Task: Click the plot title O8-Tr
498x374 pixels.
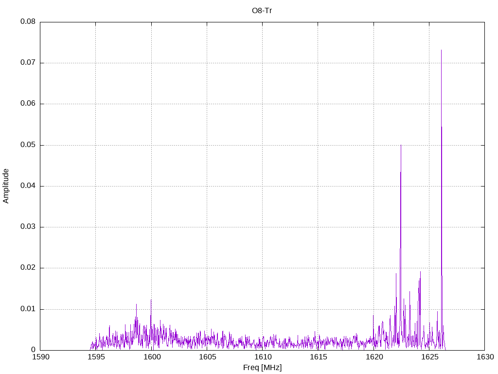Action: tap(262, 10)
